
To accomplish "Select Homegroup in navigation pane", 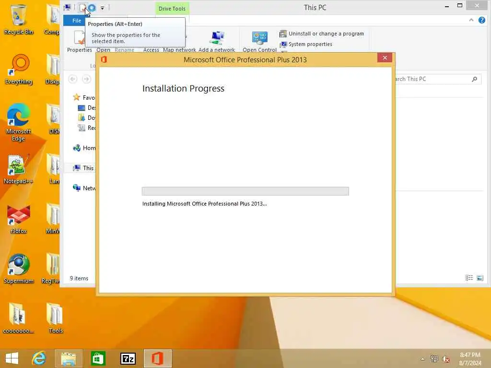I will [84, 148].
